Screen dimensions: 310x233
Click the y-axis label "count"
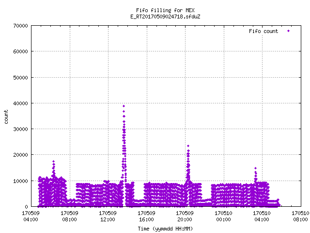tap(6, 117)
